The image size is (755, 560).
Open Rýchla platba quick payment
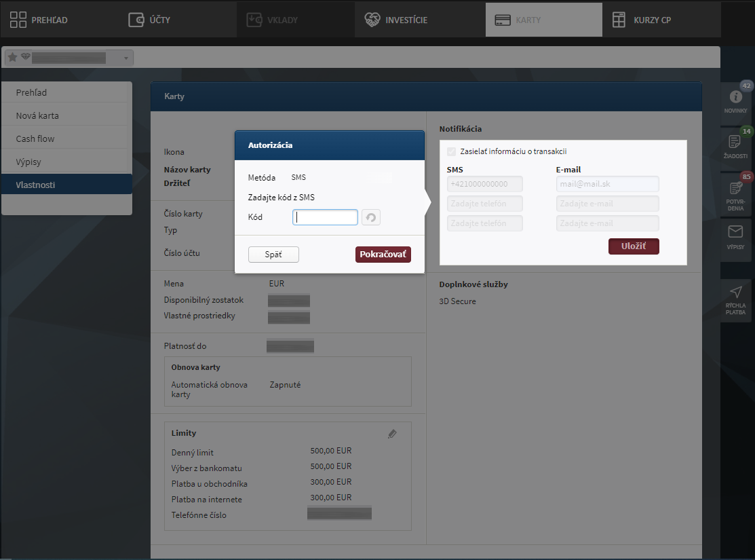(735, 293)
